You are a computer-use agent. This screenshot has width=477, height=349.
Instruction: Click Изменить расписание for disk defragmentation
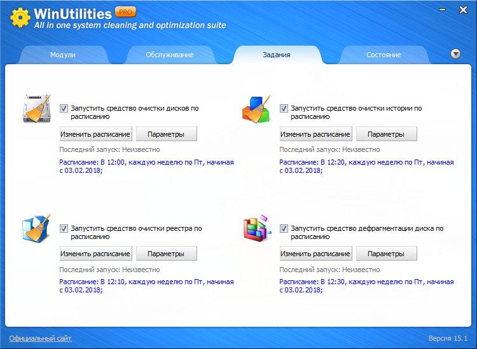pos(315,254)
